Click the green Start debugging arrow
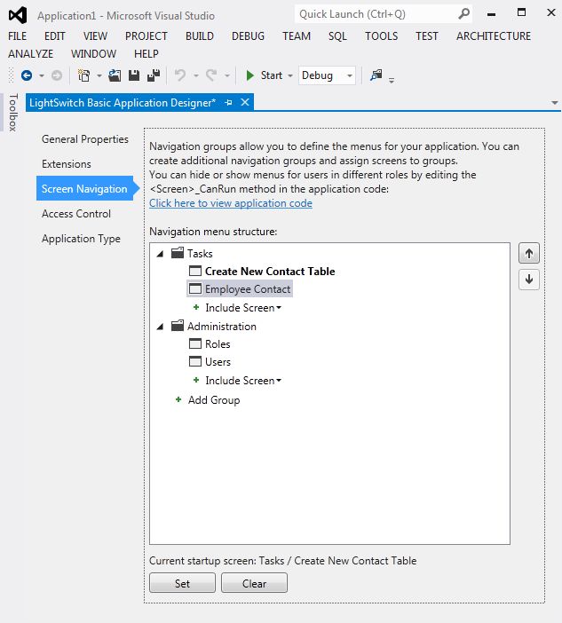The height and width of the screenshot is (623, 562). pyautogui.click(x=249, y=75)
